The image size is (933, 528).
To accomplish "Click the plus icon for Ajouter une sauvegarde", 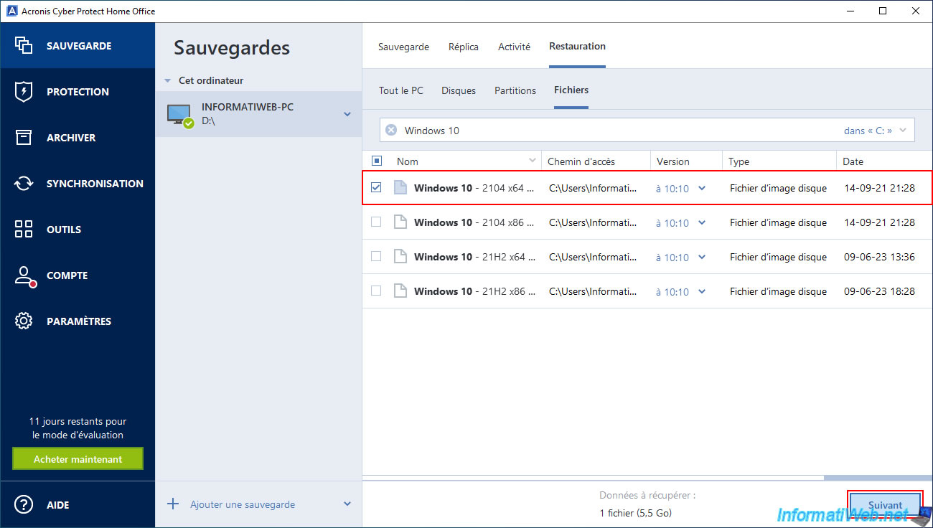I will pos(173,504).
